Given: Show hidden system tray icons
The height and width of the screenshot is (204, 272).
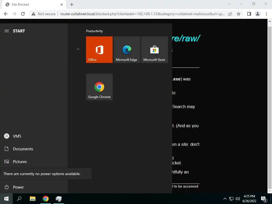Looking at the screenshot, I should pos(225,199).
